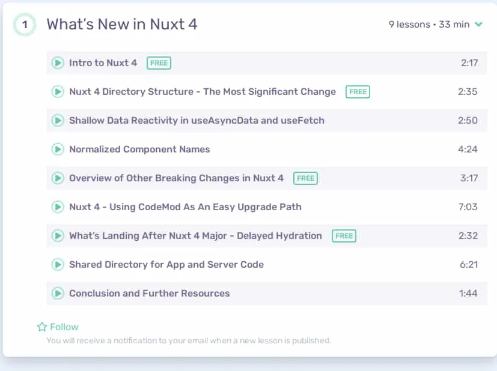The width and height of the screenshot is (497, 371).
Task: Play the Intro to Nuxt 4 lesson icon
Action: click(x=58, y=62)
